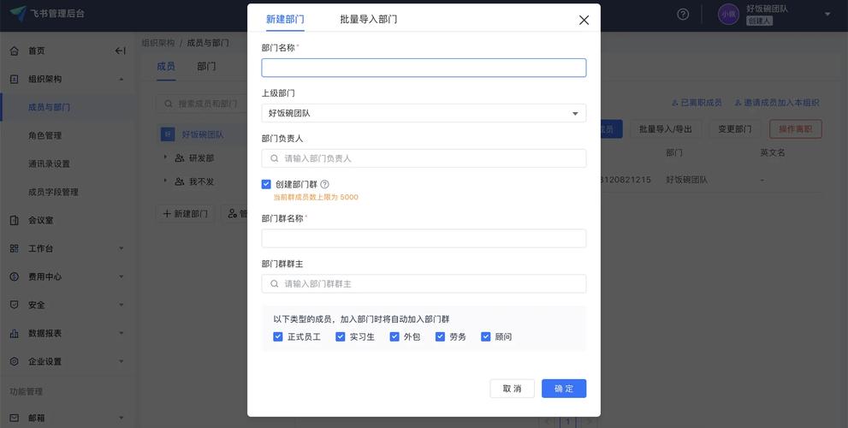The image size is (848, 428).
Task: Click the 好饭碗团队 team badge icon
Action: click(x=168, y=134)
